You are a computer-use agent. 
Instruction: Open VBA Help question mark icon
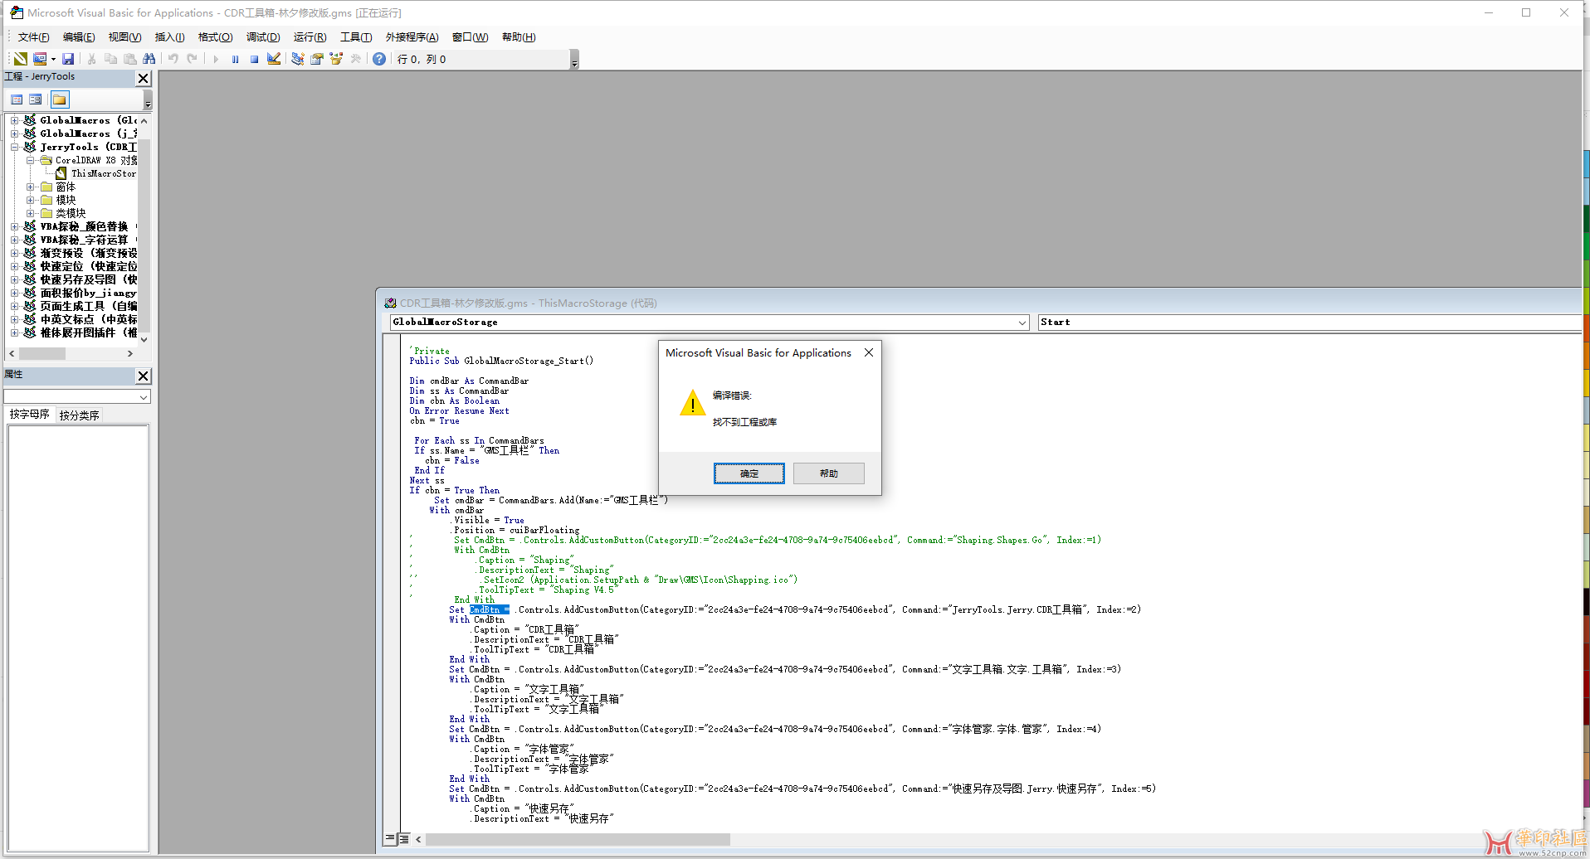tap(379, 59)
